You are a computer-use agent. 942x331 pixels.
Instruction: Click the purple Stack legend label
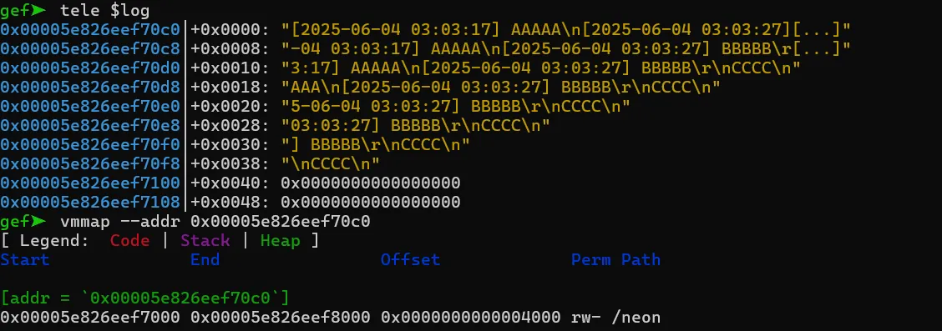click(205, 240)
